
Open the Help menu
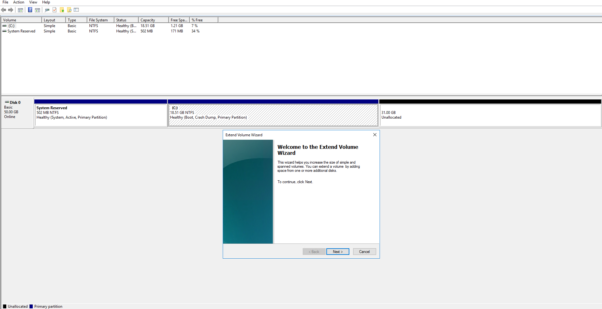point(46,2)
